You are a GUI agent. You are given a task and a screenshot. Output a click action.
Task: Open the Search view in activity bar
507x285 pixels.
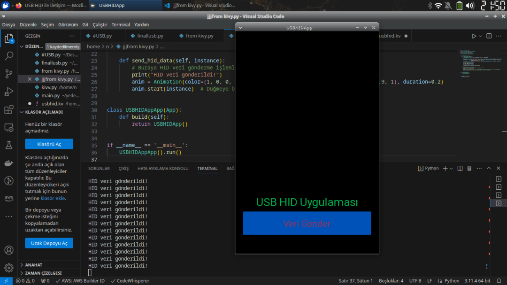tap(9, 56)
